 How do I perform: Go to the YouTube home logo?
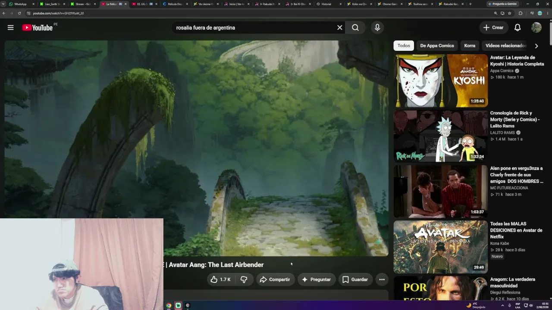click(x=37, y=28)
